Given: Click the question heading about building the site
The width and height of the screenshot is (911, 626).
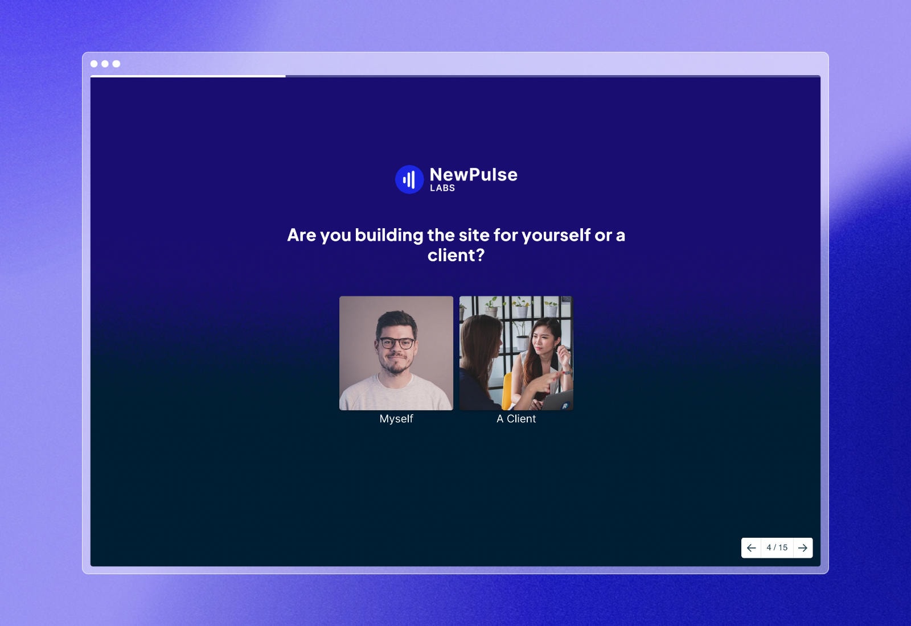Looking at the screenshot, I should [456, 245].
